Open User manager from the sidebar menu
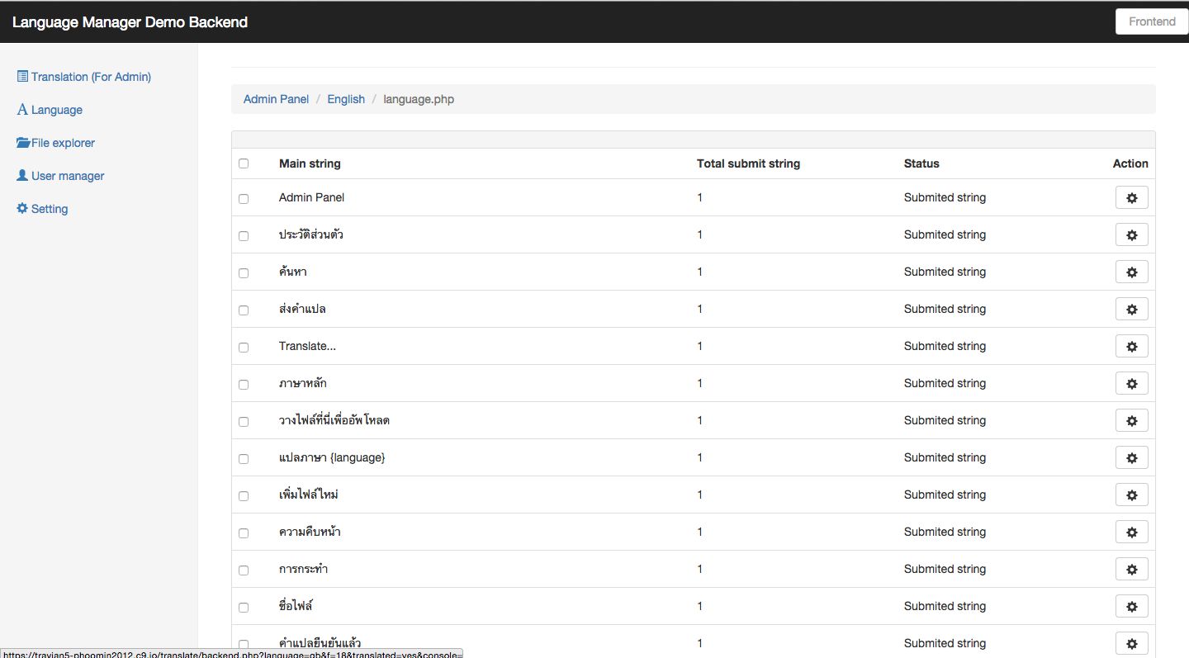Viewport: 1189px width, 658px height. (x=68, y=176)
